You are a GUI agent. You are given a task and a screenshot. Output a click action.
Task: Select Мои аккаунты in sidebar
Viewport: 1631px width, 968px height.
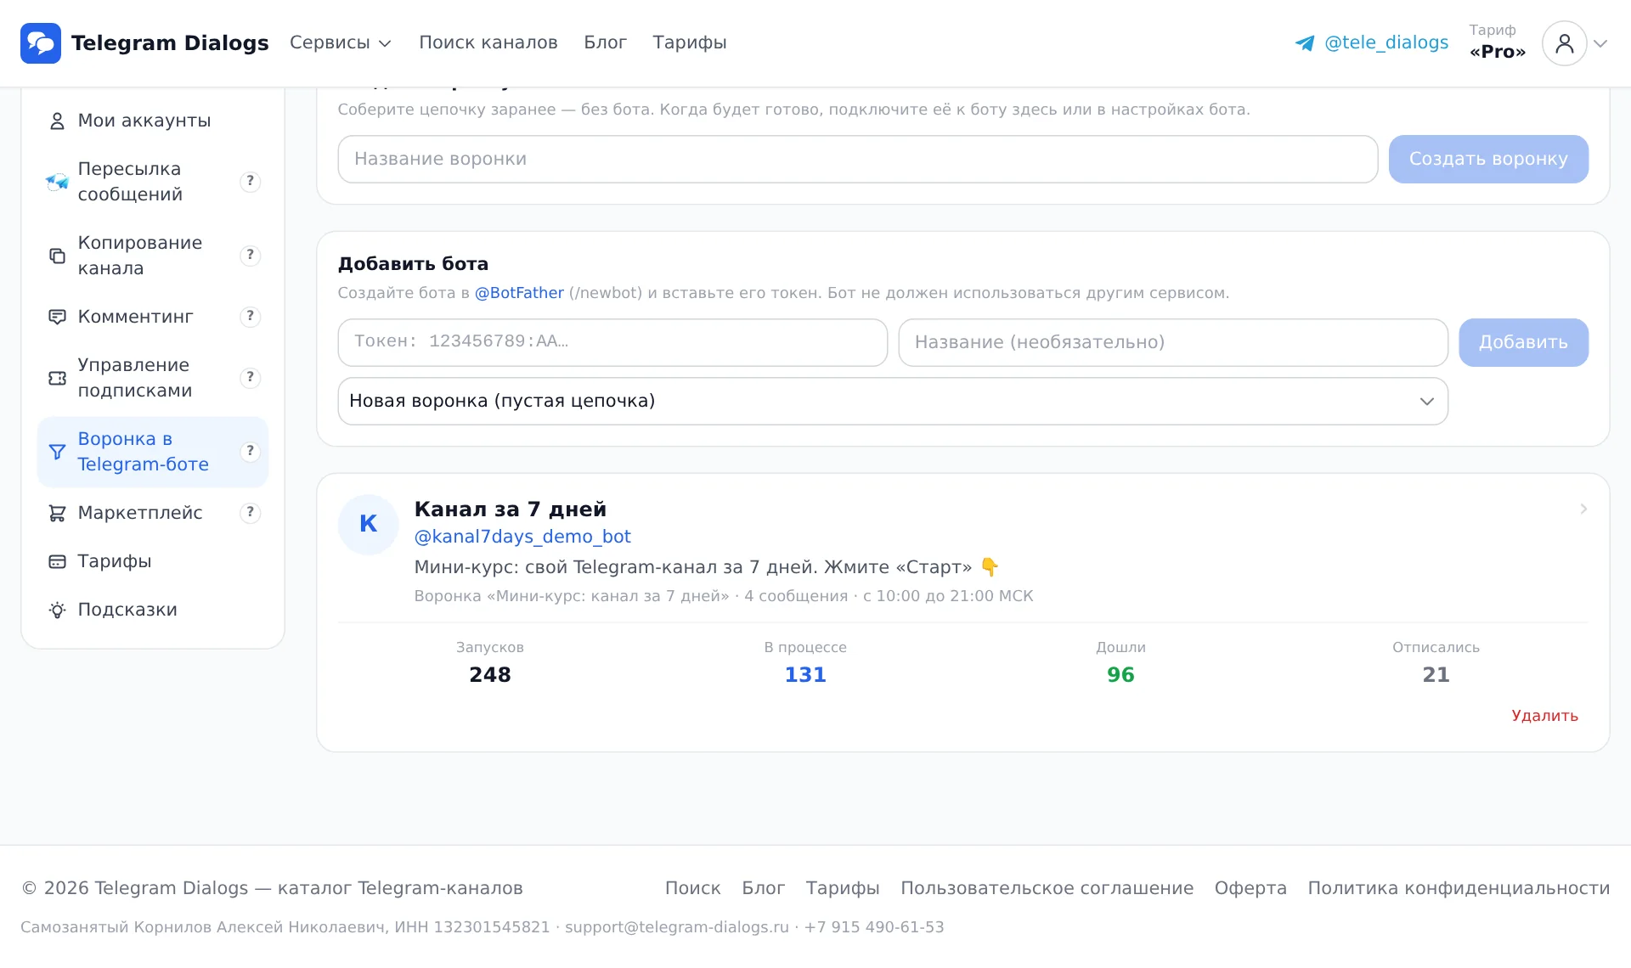(153, 121)
